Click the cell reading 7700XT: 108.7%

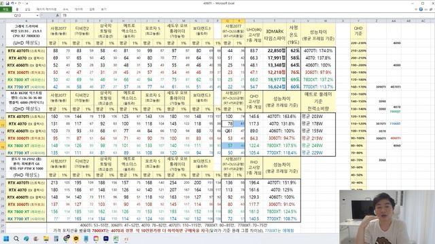coord(281,218)
